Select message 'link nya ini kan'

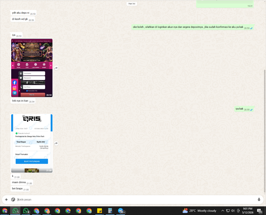coord(23,101)
